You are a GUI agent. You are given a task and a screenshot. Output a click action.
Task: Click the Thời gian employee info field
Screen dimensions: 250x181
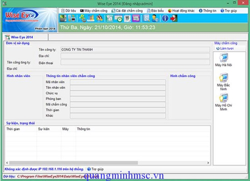118,110
